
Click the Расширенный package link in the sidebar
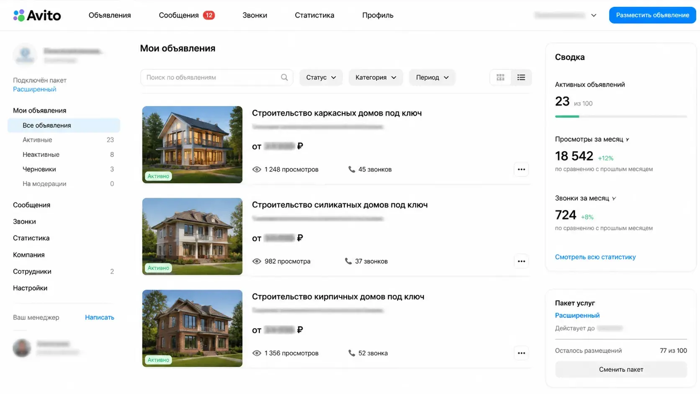(x=34, y=89)
